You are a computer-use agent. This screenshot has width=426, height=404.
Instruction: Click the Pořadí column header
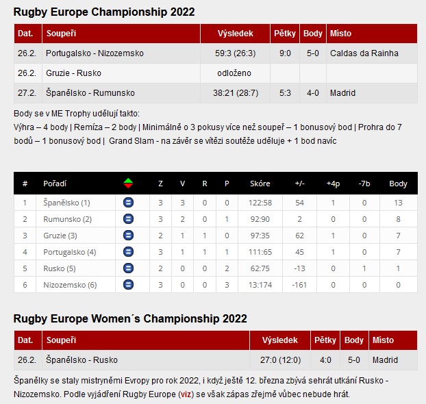pos(55,184)
